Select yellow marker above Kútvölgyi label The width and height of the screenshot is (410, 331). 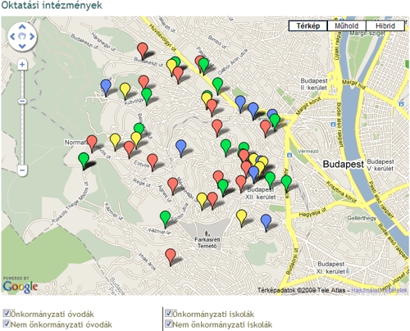click(x=125, y=89)
